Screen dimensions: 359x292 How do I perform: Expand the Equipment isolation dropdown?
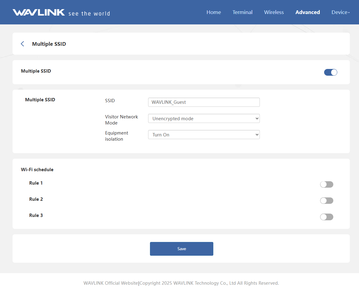(204, 135)
